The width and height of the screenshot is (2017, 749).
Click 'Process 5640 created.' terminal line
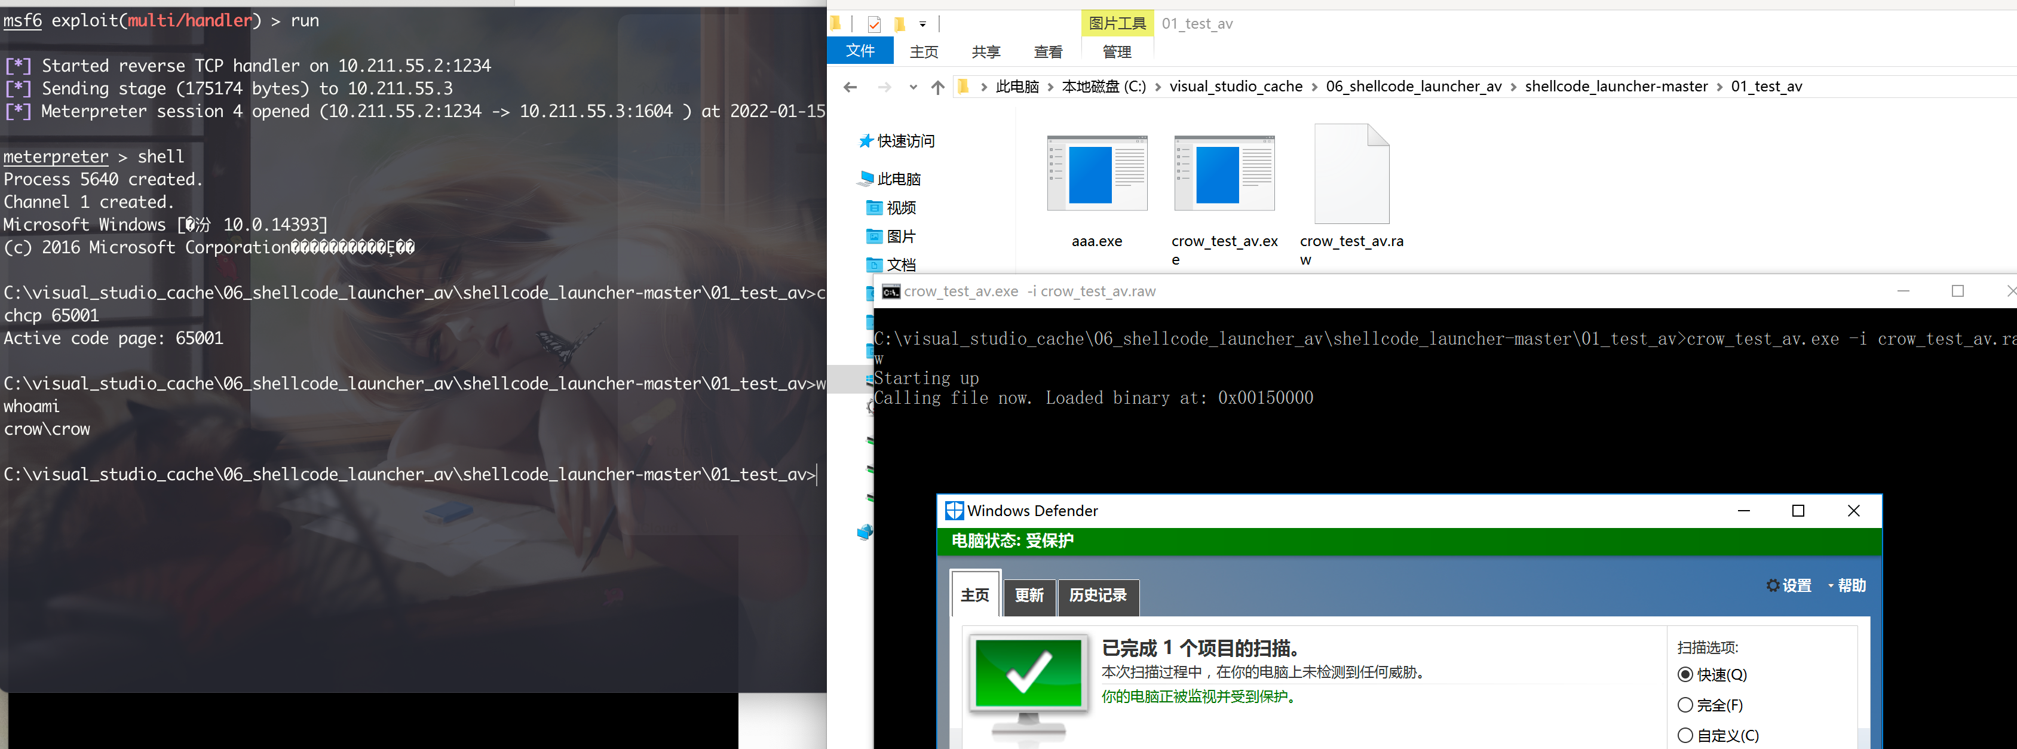pos(103,180)
